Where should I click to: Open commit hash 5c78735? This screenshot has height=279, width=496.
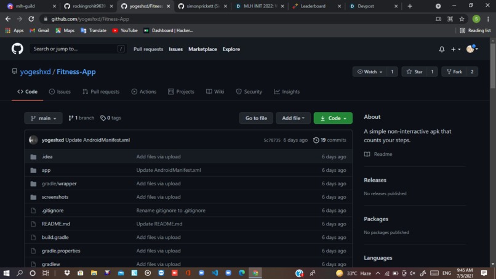(x=272, y=140)
